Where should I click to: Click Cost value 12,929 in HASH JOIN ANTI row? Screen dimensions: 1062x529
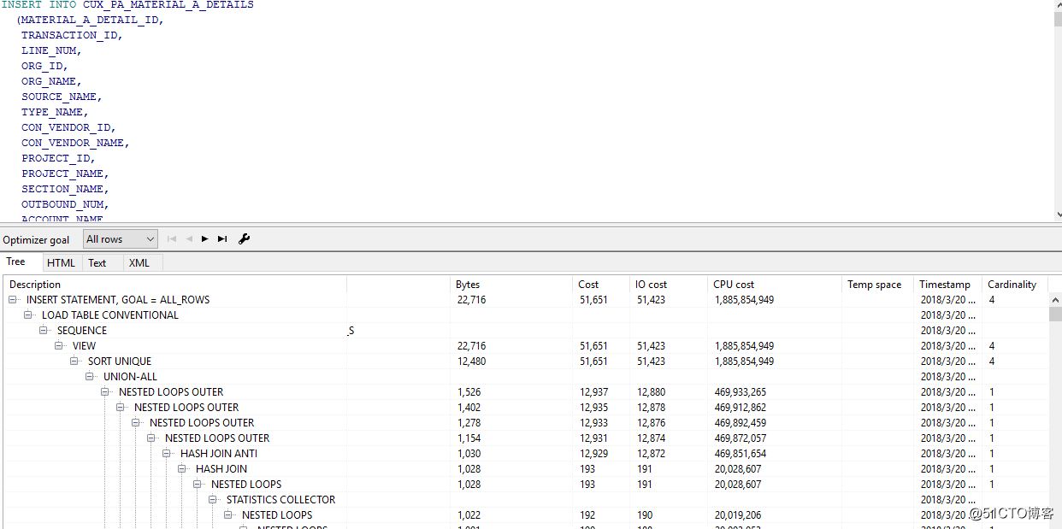pos(593,454)
